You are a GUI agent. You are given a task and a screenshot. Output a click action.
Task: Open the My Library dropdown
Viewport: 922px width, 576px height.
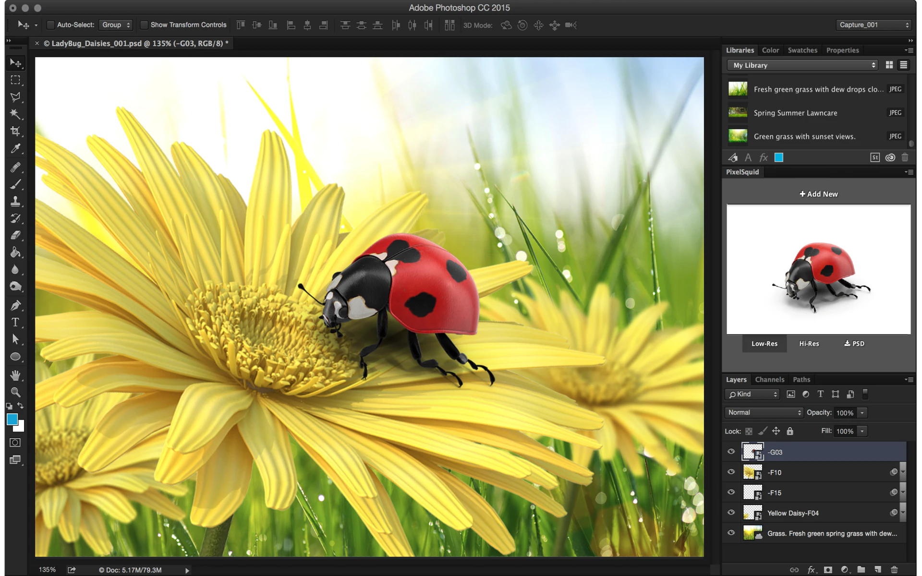coord(802,65)
